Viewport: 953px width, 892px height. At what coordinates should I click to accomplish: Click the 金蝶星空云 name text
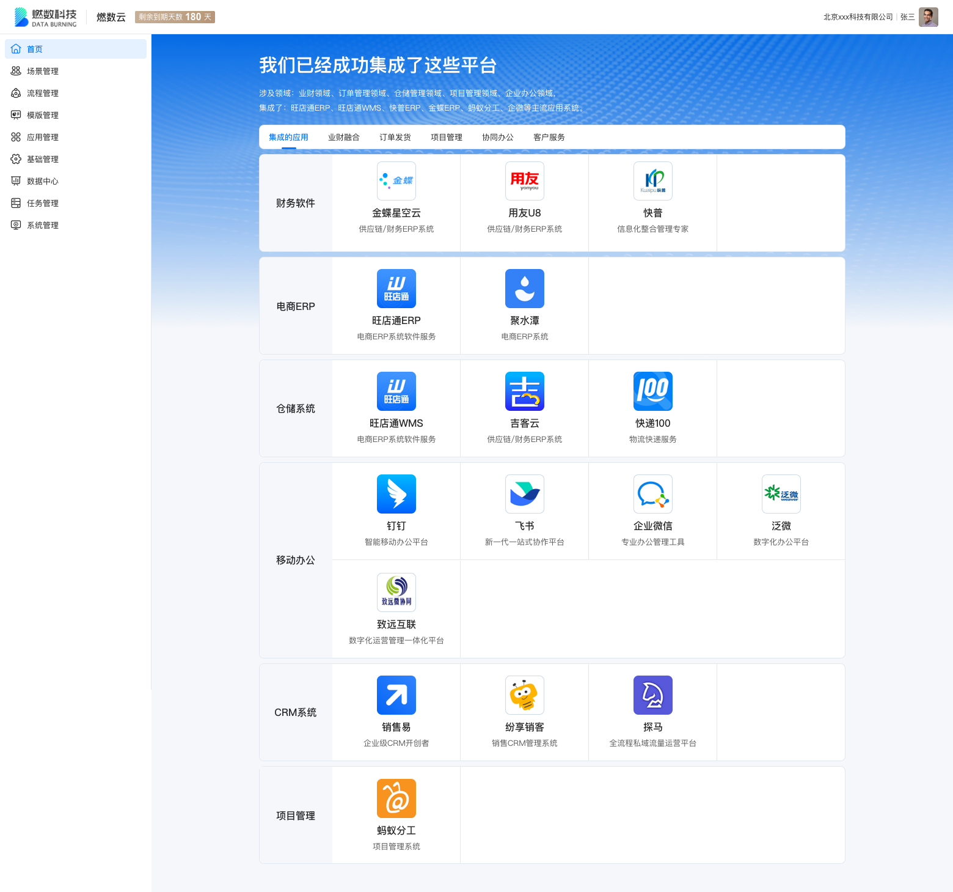[396, 213]
